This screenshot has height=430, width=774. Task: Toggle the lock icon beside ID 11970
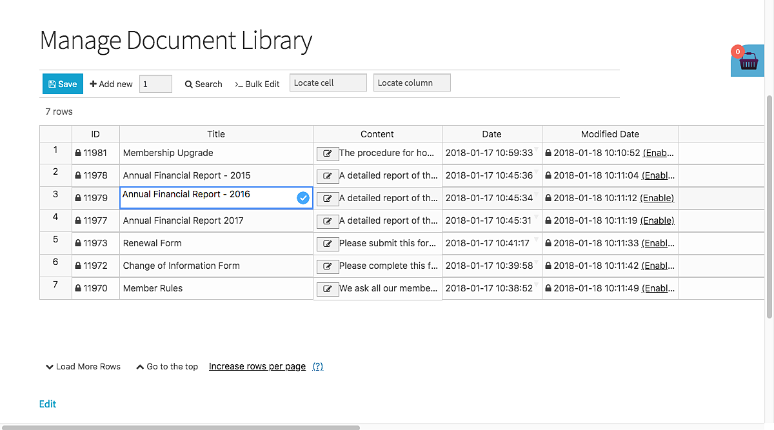coord(78,288)
